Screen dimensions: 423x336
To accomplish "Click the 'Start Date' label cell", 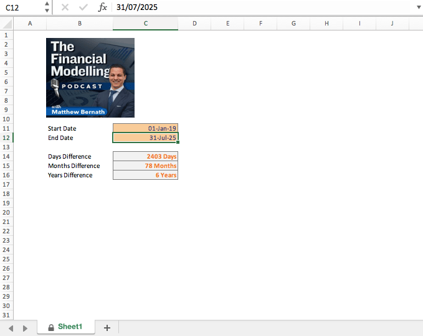I will [62, 129].
